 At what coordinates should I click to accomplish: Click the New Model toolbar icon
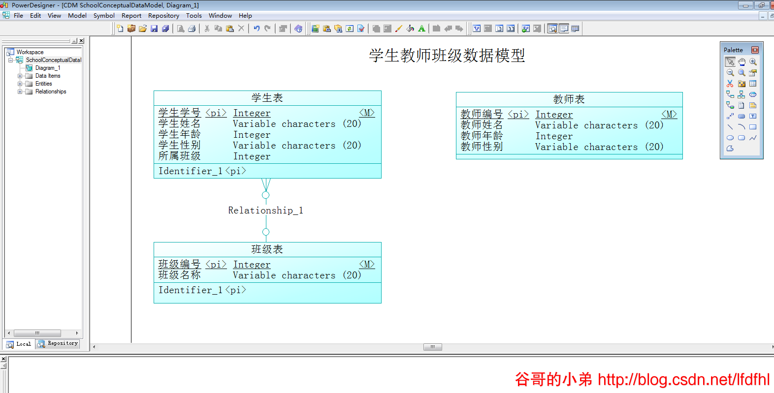(120, 29)
